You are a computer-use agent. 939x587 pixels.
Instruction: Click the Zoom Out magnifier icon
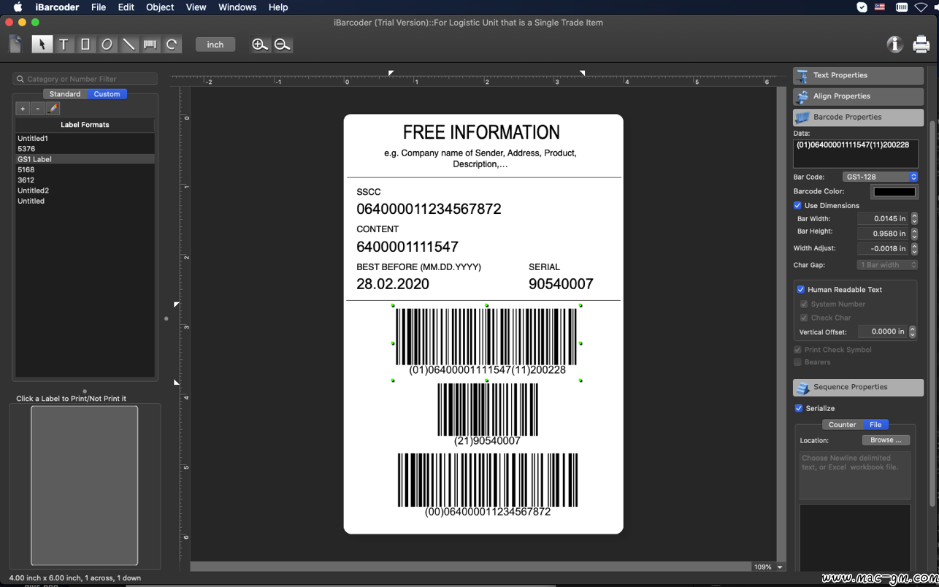283,45
